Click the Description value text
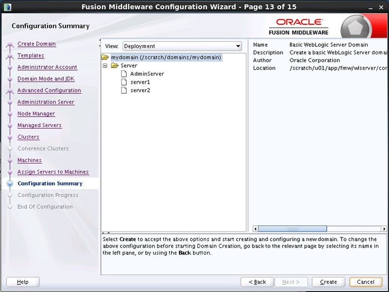 pyautogui.click(x=338, y=53)
